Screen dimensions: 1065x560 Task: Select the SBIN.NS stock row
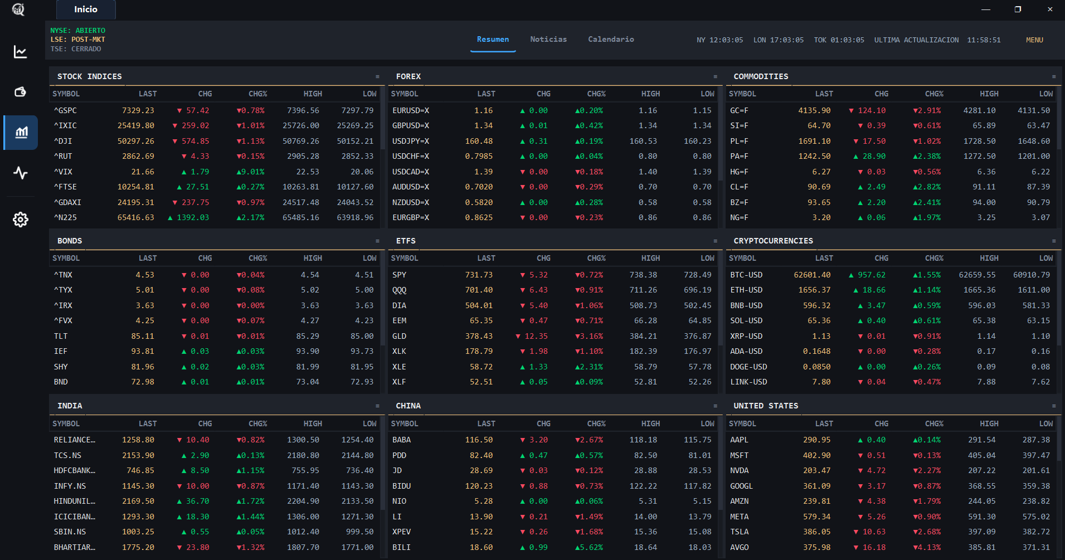tap(215, 532)
